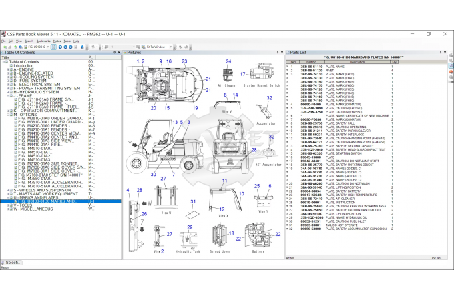Screen dimensions: 454x300
Task: Sort by the Part No. column header
Action: [x=312, y=62]
